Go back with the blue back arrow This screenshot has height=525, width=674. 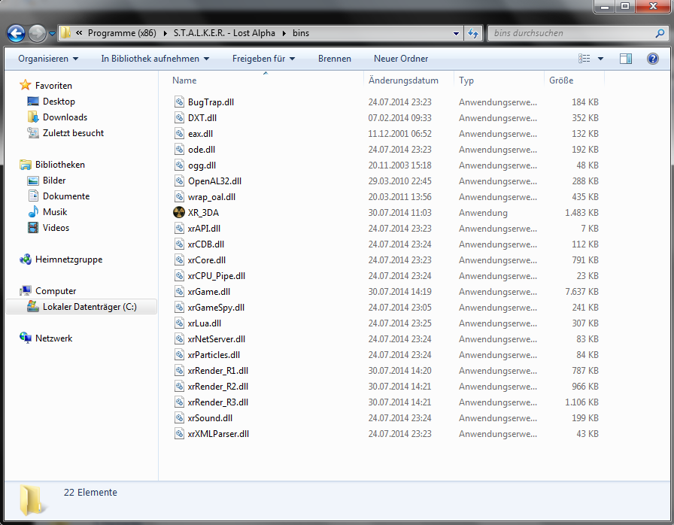click(16, 34)
